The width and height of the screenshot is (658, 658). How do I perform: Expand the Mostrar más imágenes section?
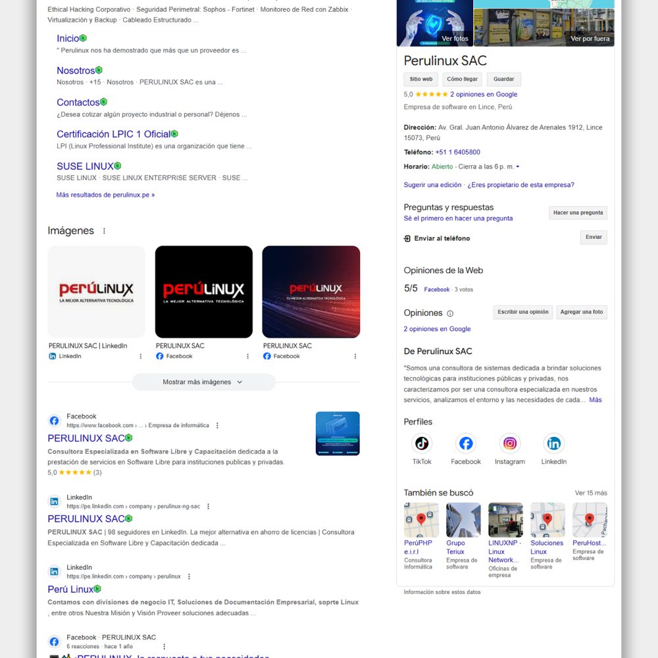[x=204, y=382]
